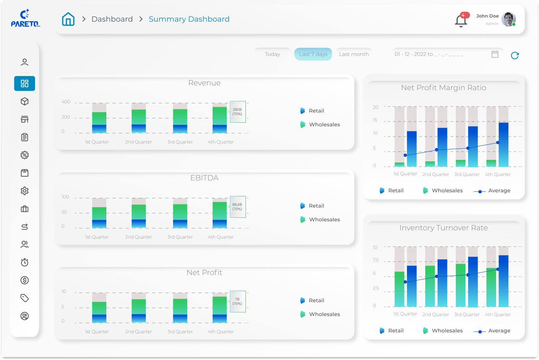Toggle Wholesales legend in EBITDA chart

(320, 219)
